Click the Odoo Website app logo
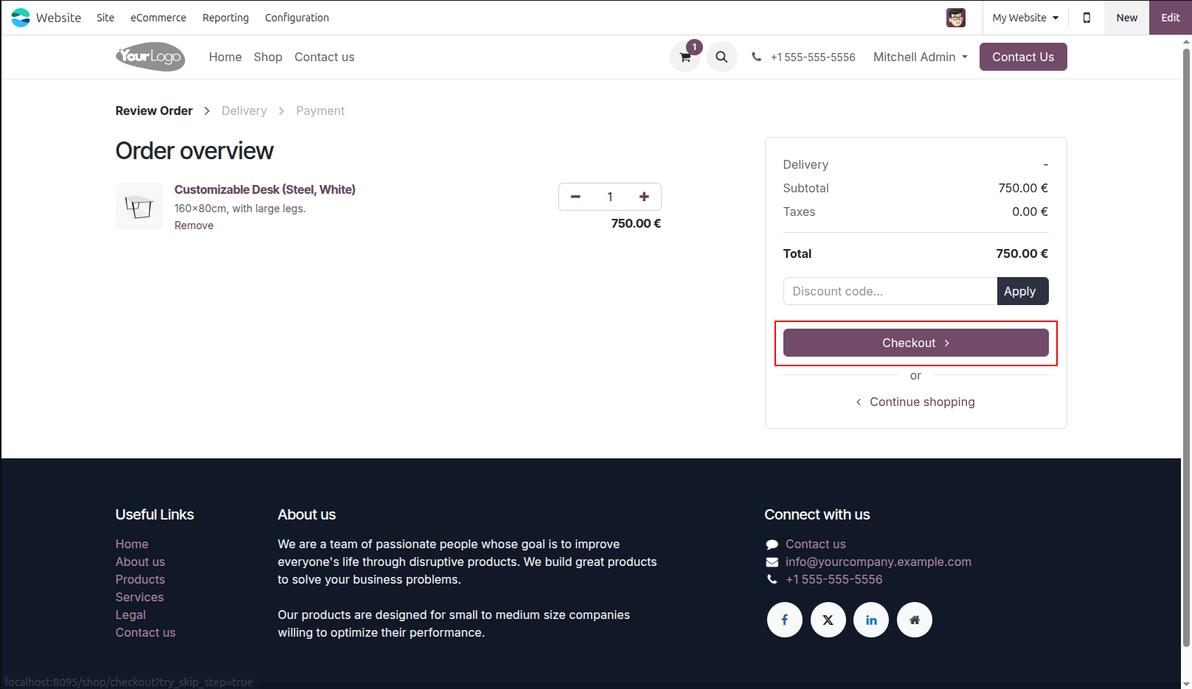 21,18
